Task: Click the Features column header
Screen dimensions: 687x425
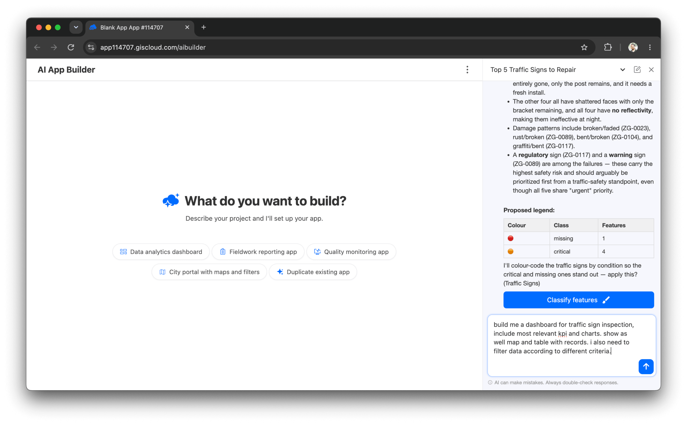Action: pyautogui.click(x=626, y=225)
